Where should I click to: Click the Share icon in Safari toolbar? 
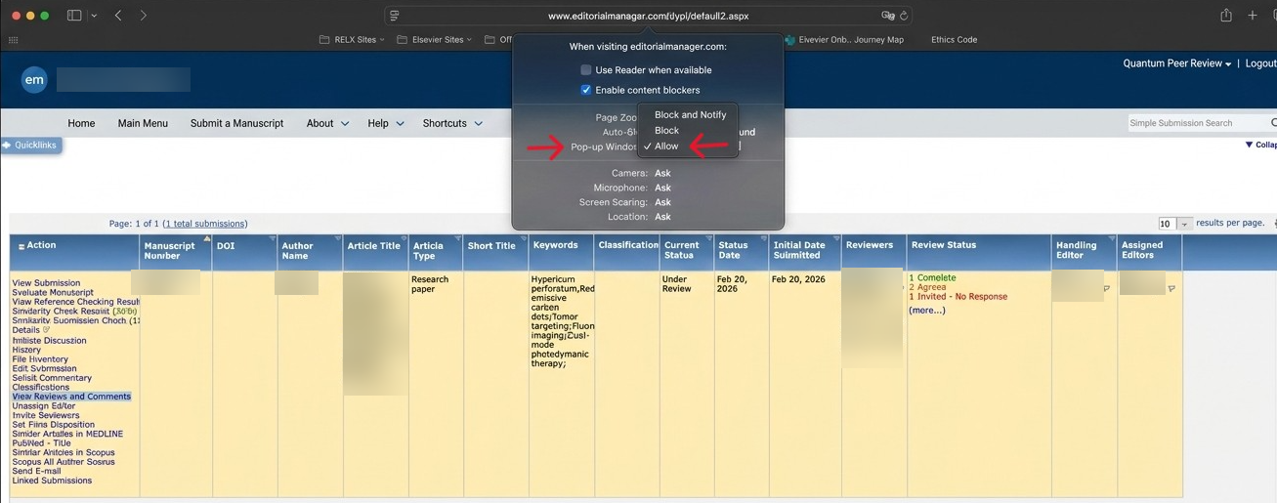click(1226, 16)
